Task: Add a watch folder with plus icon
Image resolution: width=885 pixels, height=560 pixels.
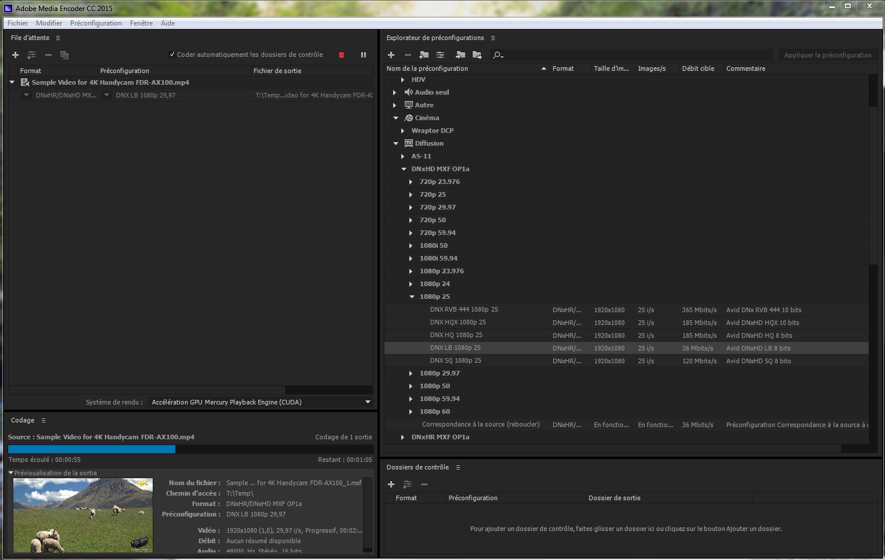Action: coord(391,484)
